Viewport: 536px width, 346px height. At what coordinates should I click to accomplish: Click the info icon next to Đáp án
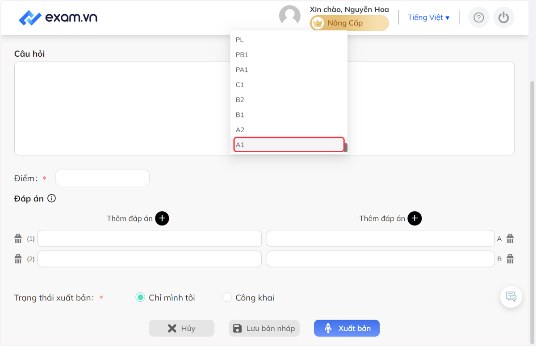(51, 199)
